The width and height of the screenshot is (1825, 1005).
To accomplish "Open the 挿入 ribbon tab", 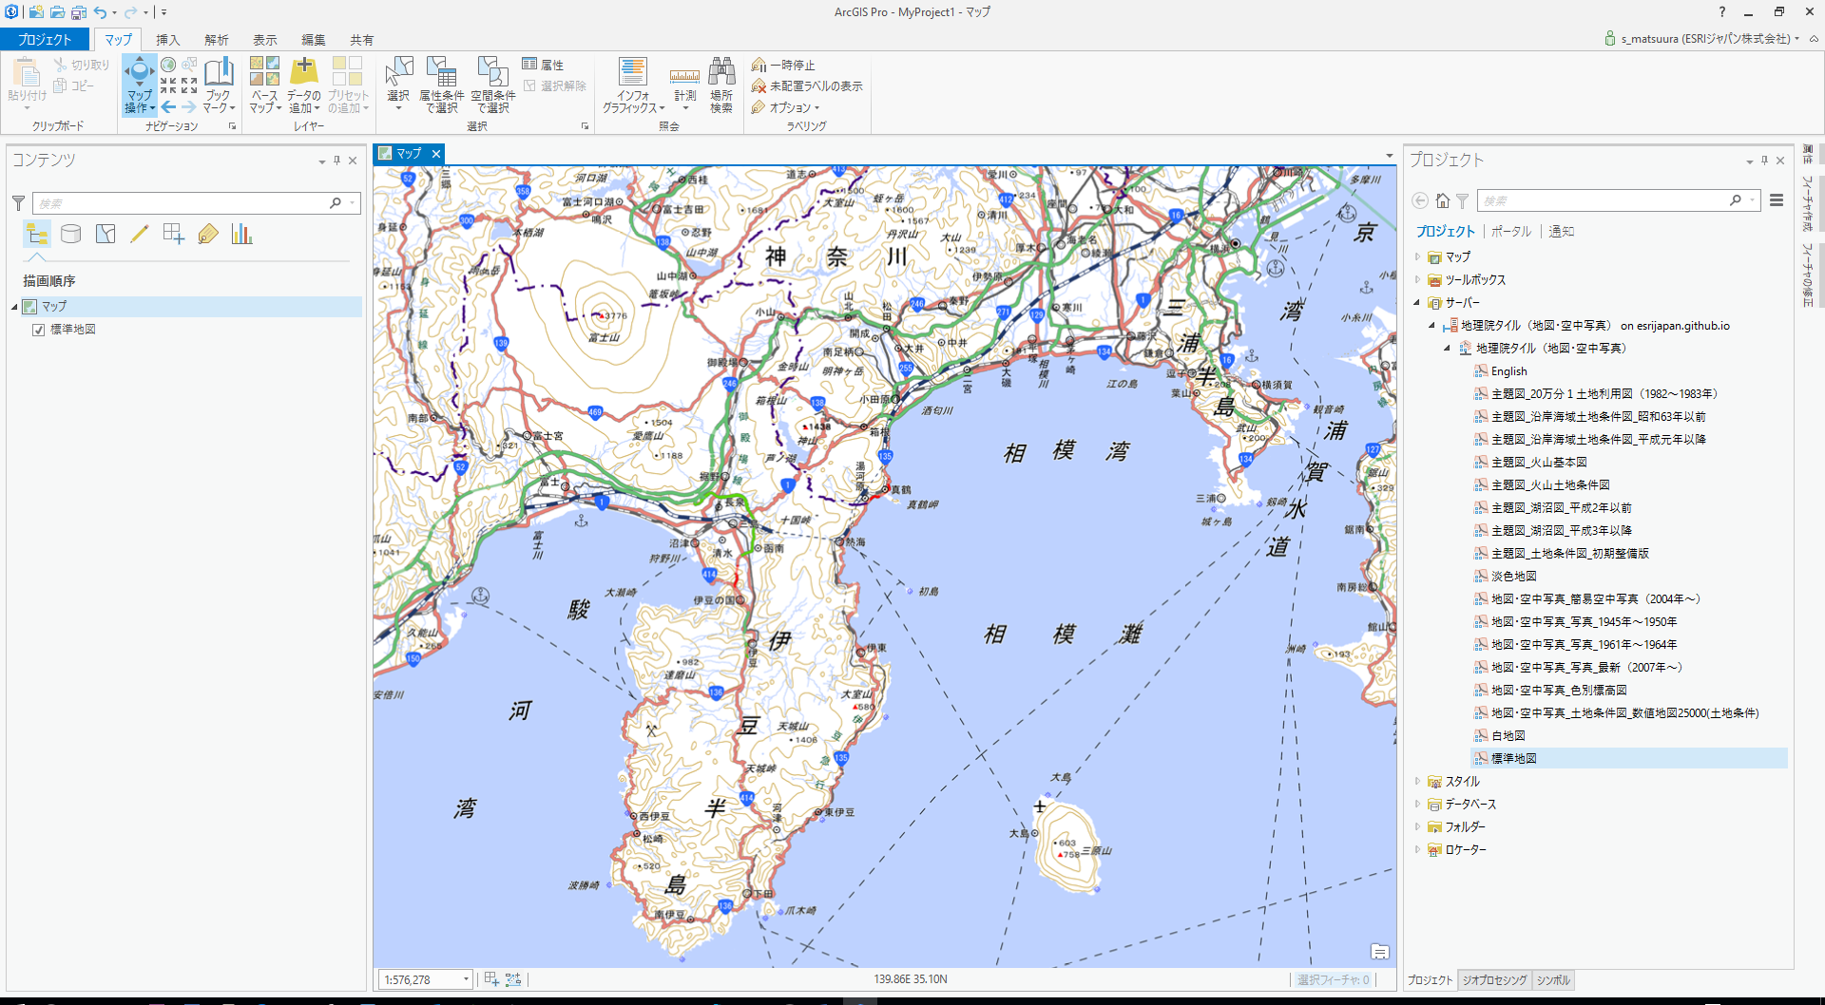I will click(167, 40).
